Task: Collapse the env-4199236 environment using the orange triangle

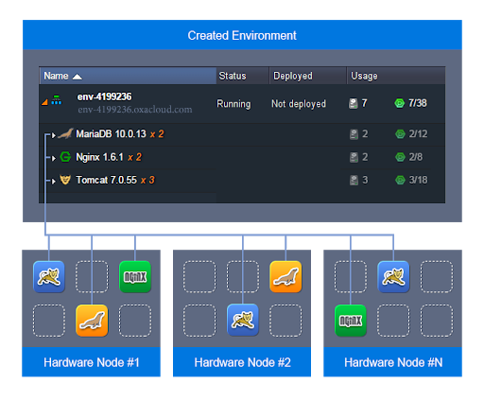Action: pos(44,102)
